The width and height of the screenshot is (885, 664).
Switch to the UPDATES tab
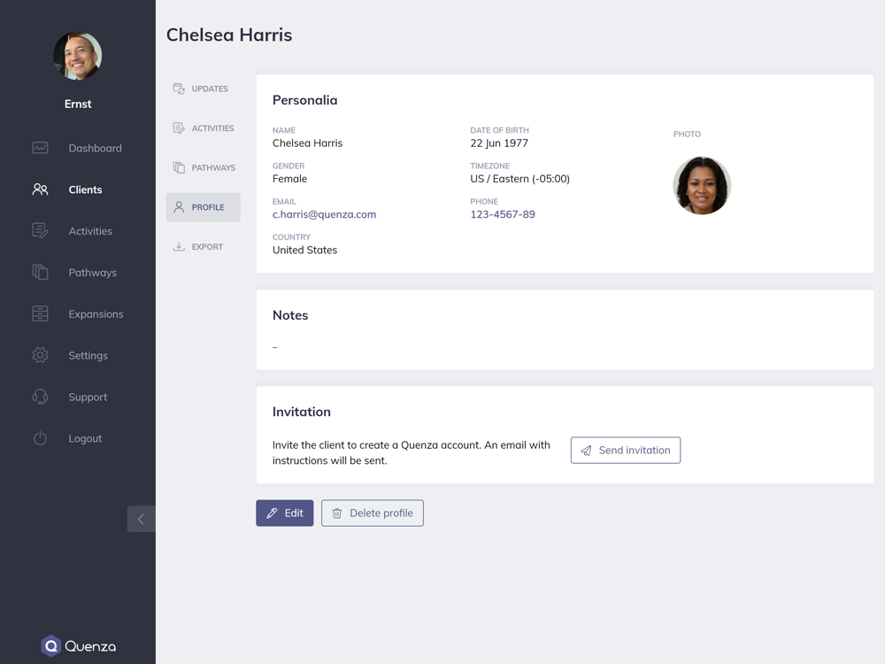(204, 89)
